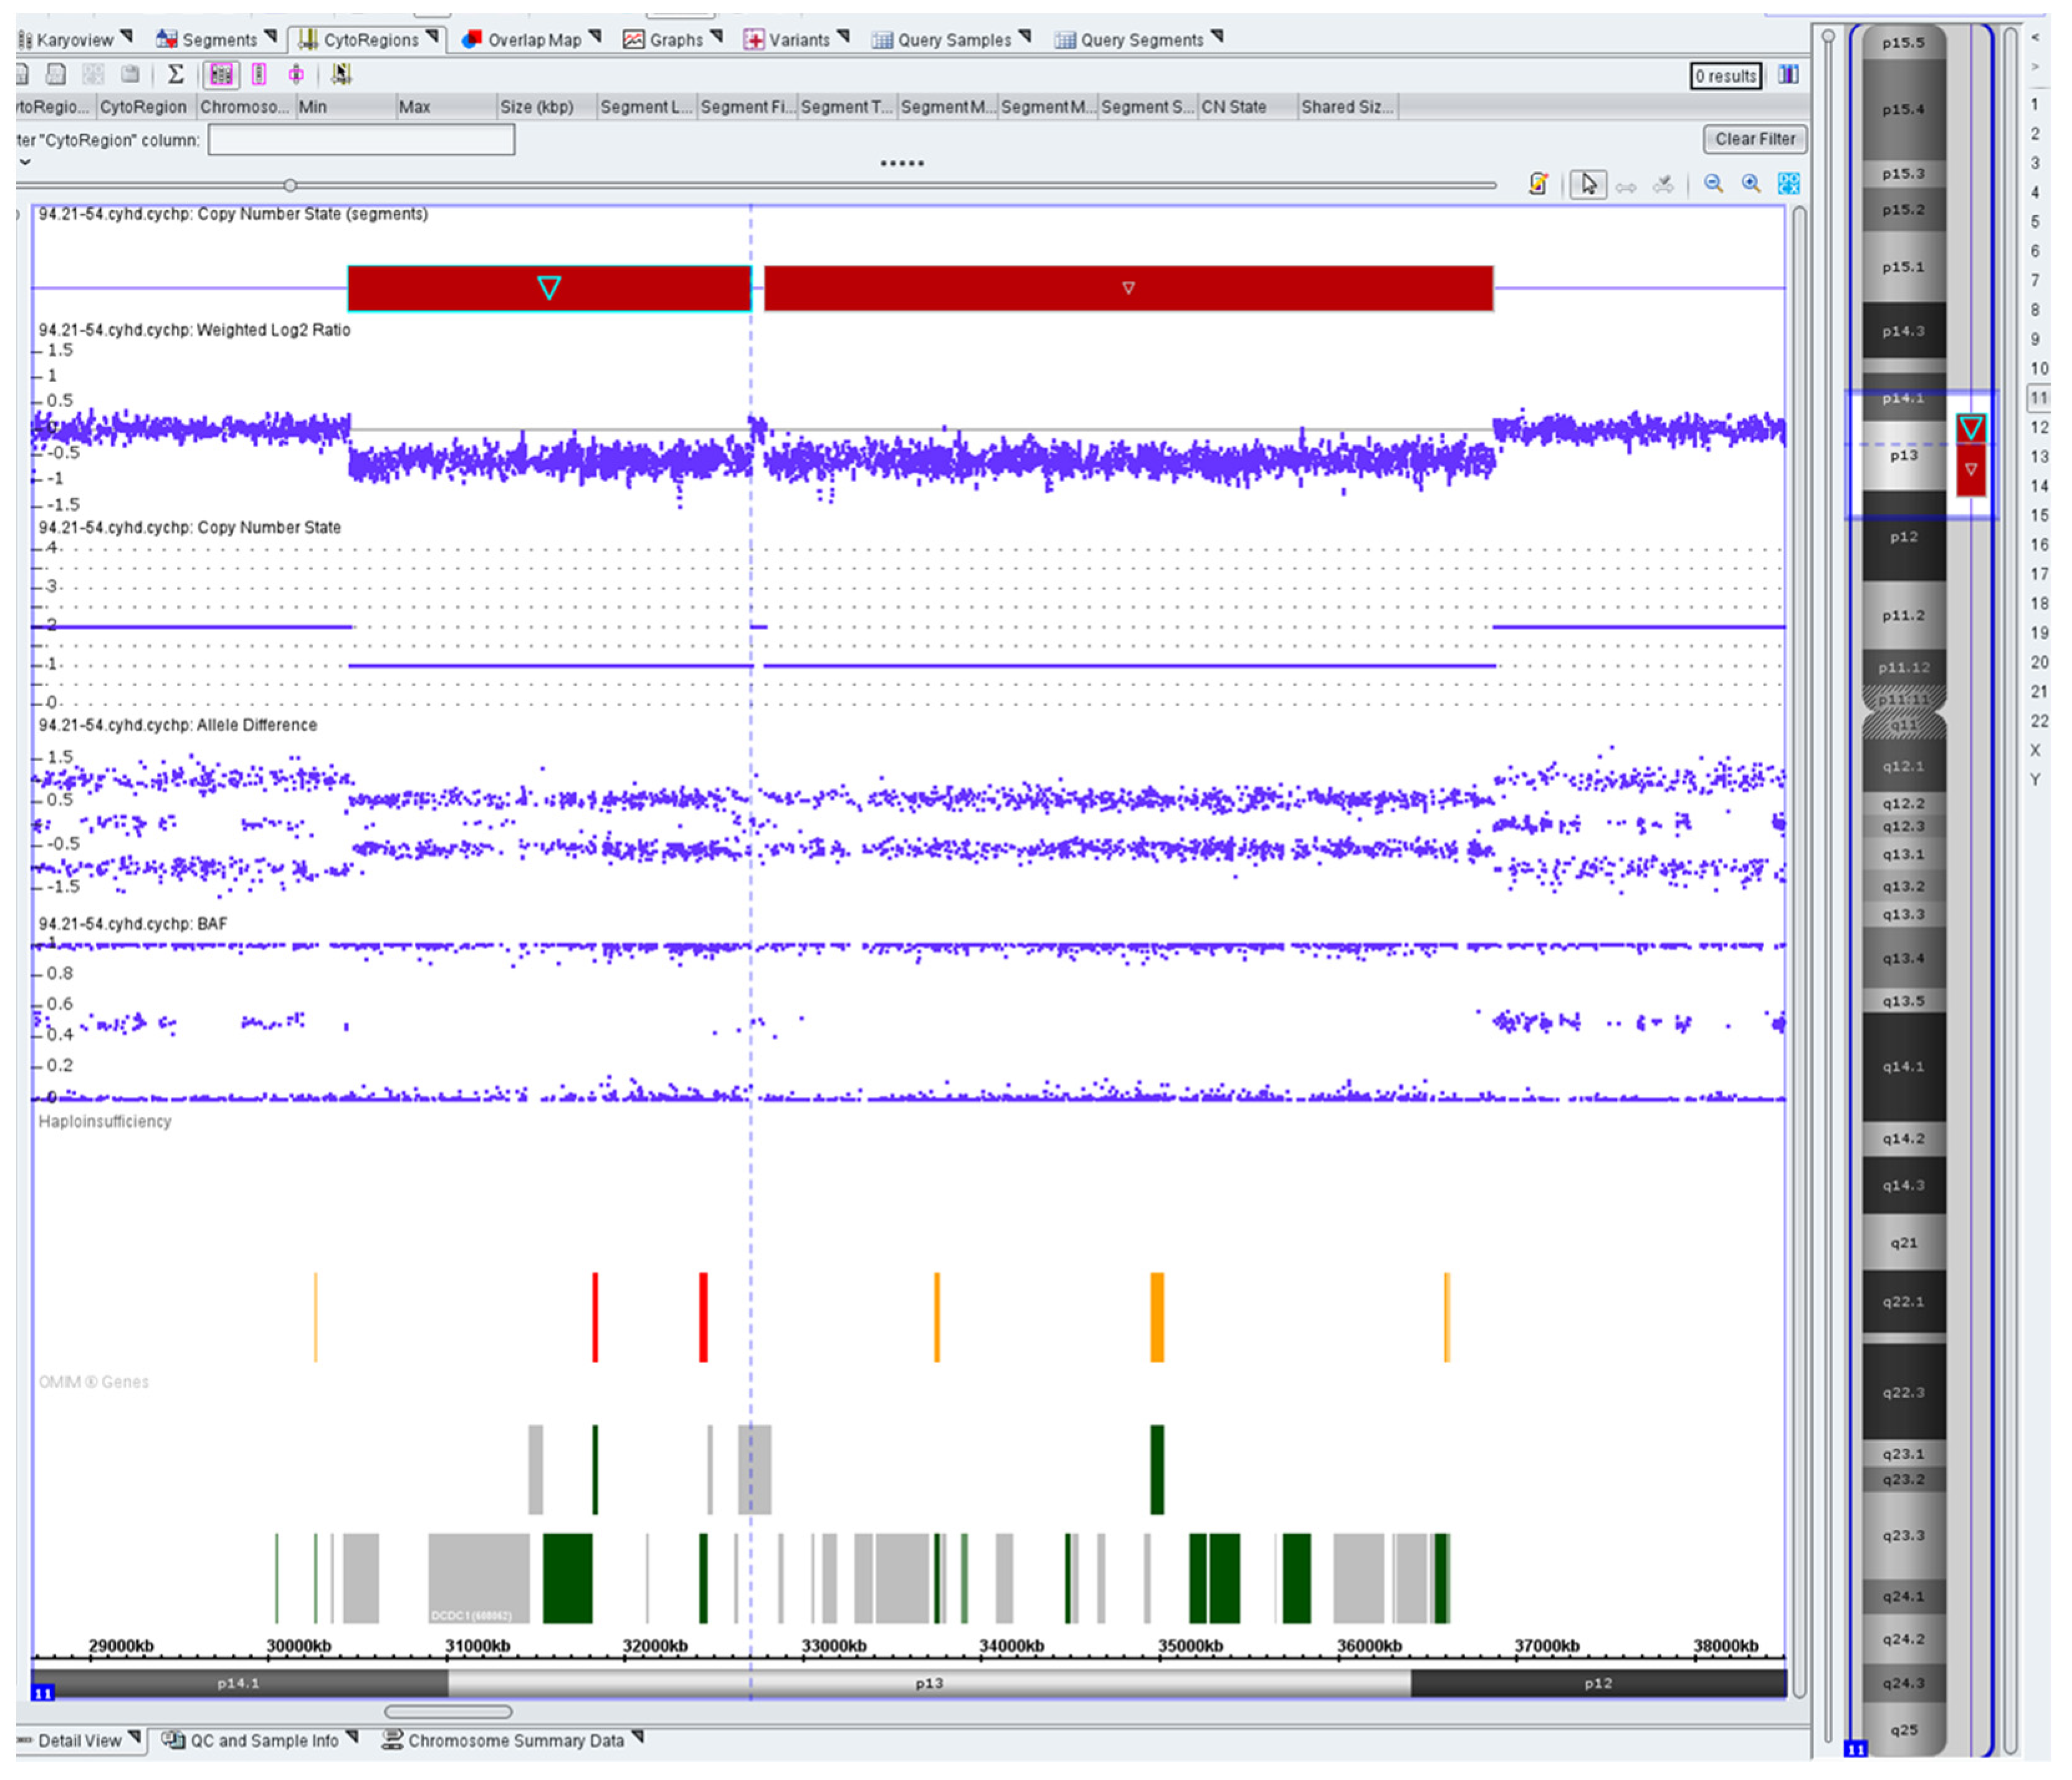This screenshot has height=1780, width=2072.
Task: Select the arrow pointer tool
Action: pos(1589,184)
